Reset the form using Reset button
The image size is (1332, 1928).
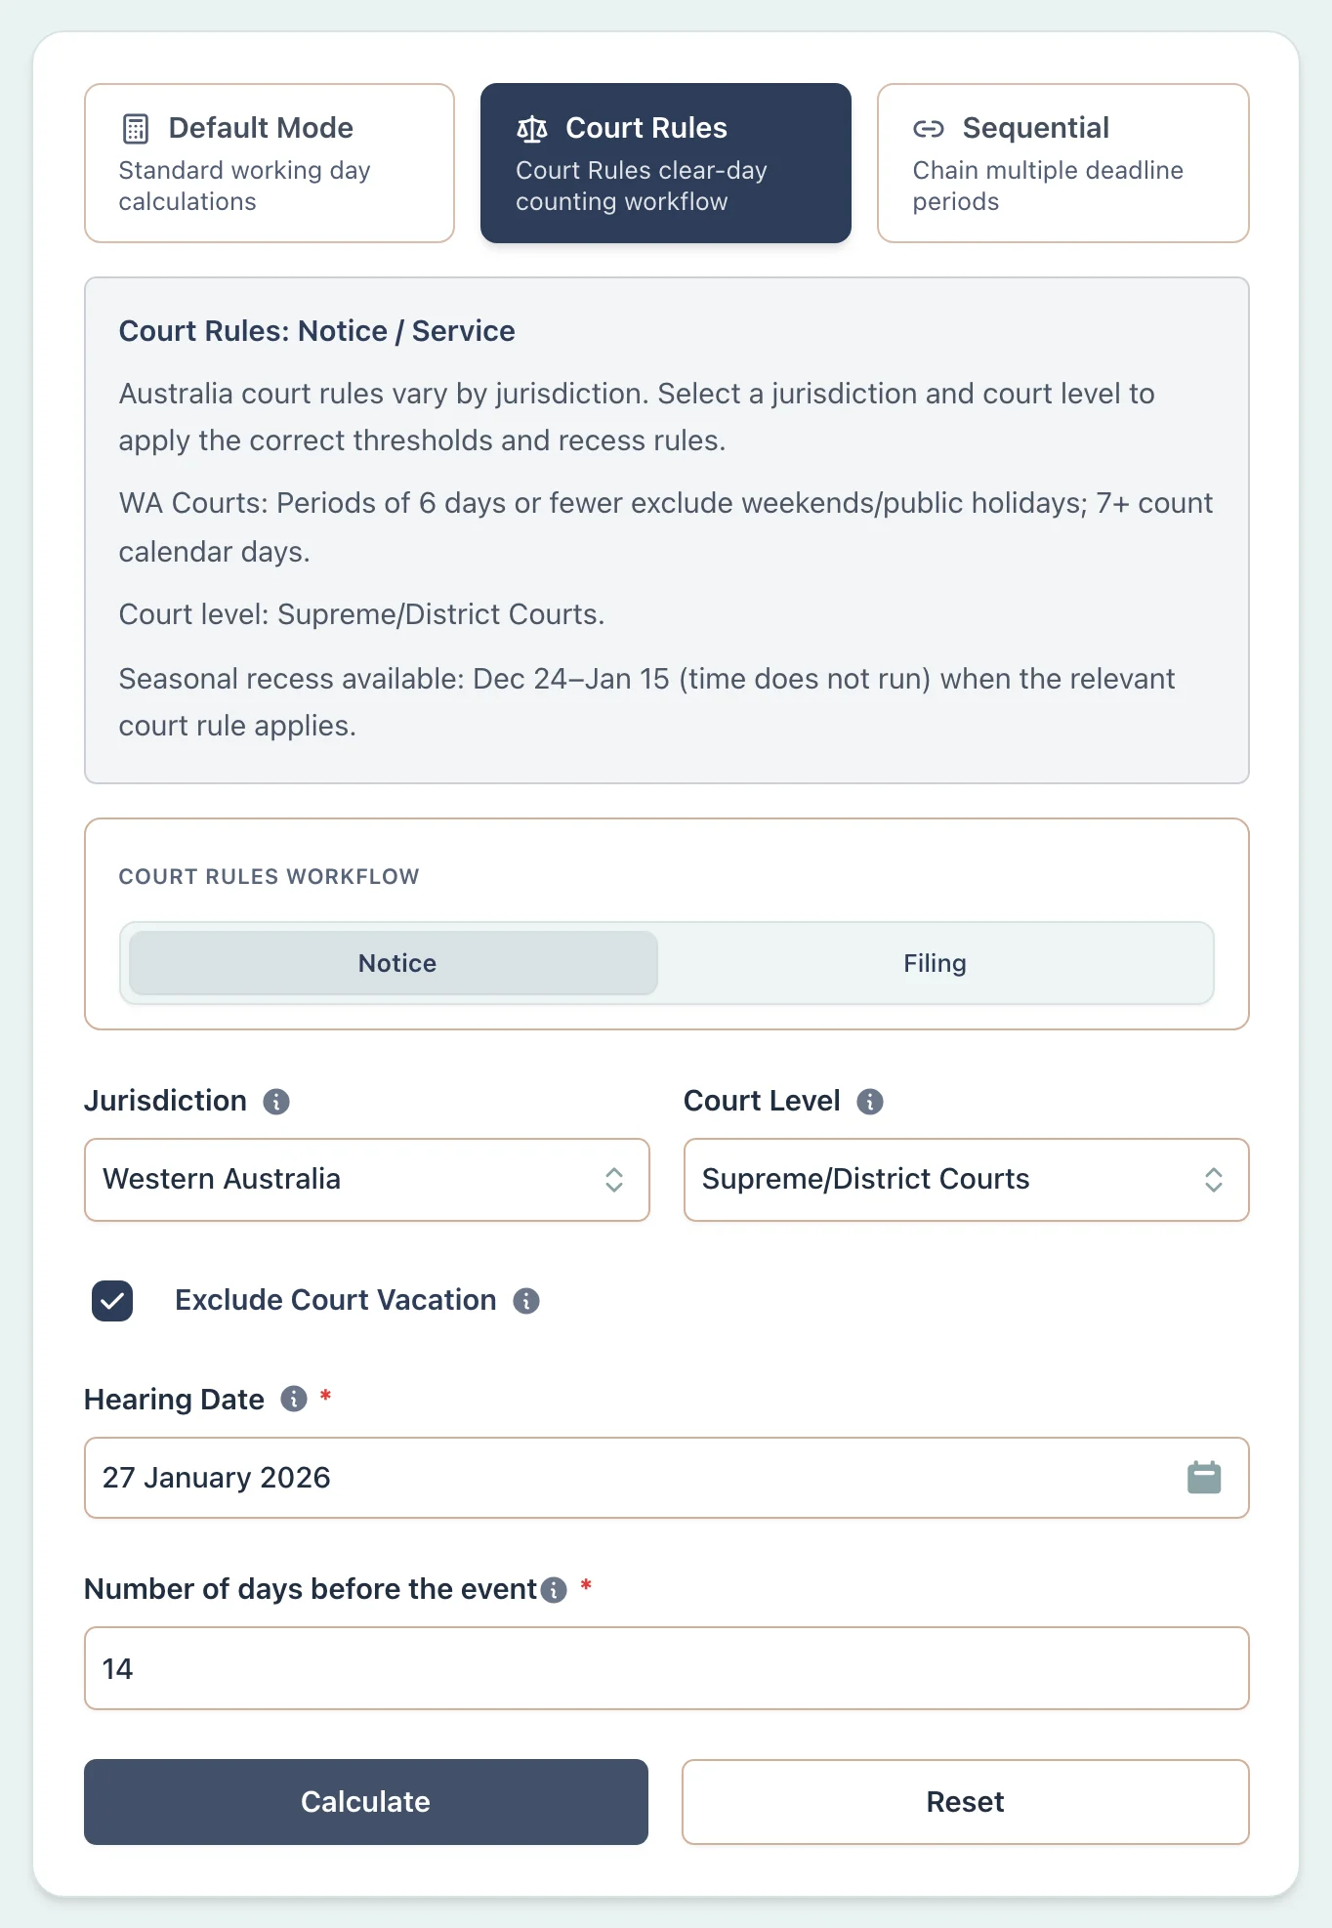point(965,1802)
